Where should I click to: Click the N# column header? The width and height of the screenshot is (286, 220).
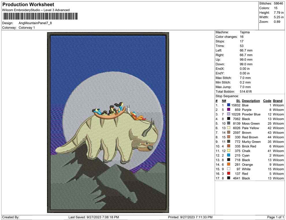pos(224,101)
